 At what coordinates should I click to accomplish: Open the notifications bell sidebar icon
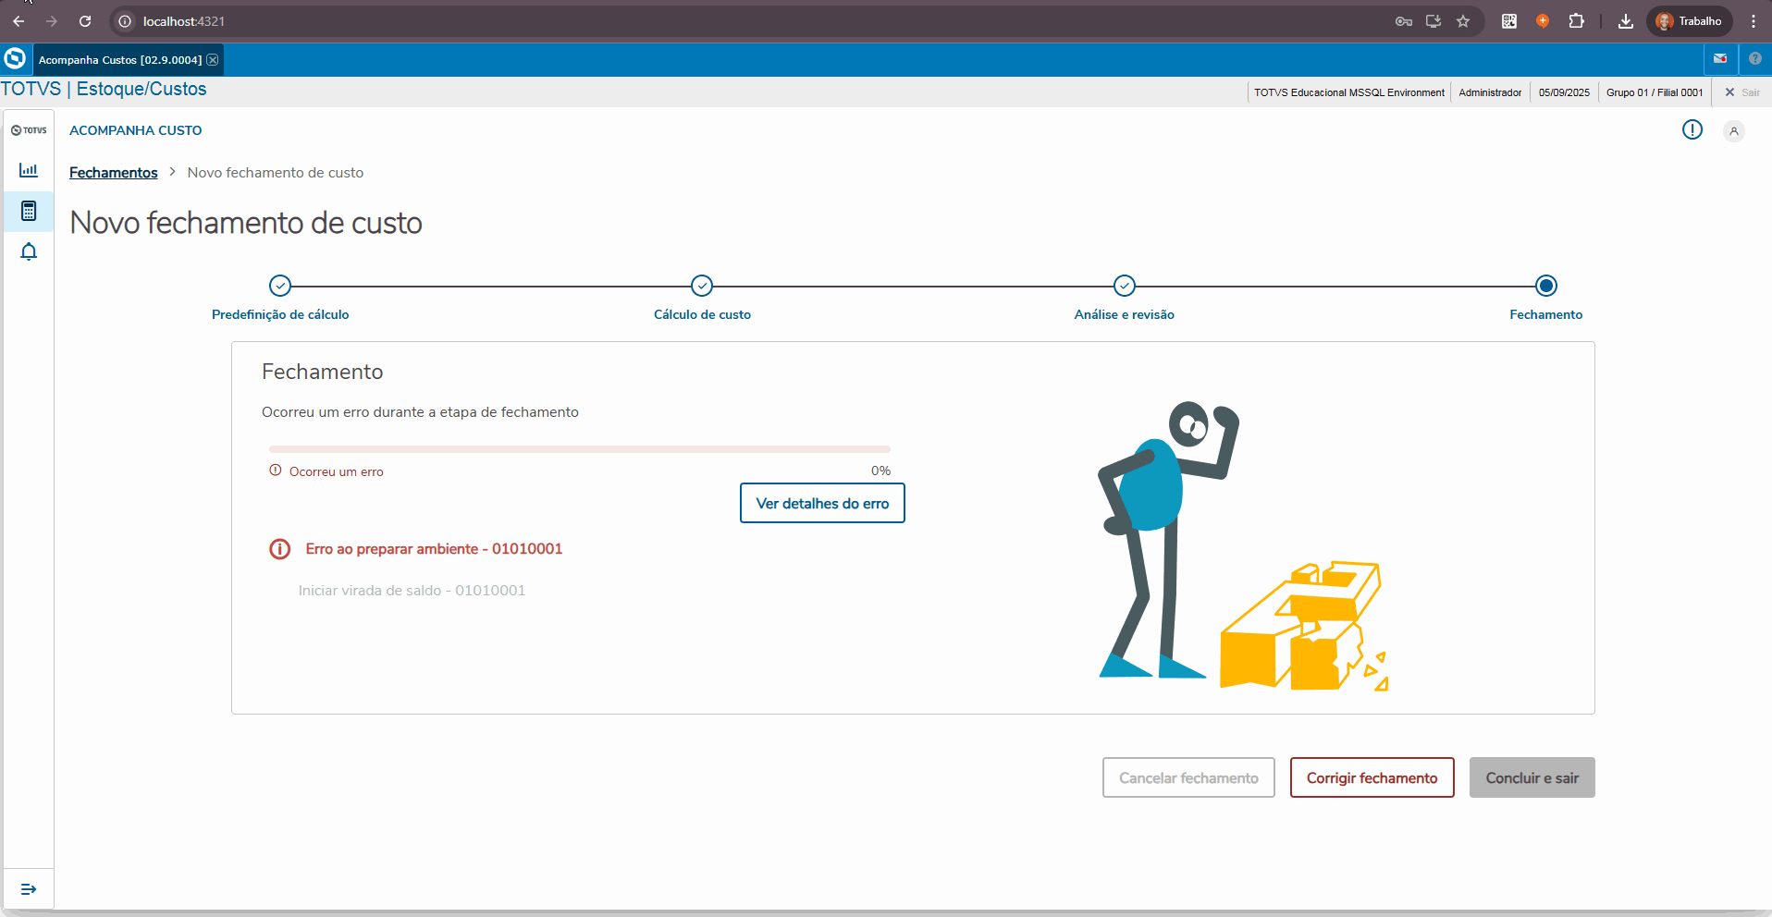(29, 251)
